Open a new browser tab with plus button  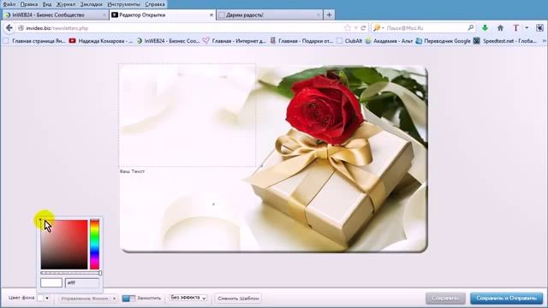(x=329, y=15)
